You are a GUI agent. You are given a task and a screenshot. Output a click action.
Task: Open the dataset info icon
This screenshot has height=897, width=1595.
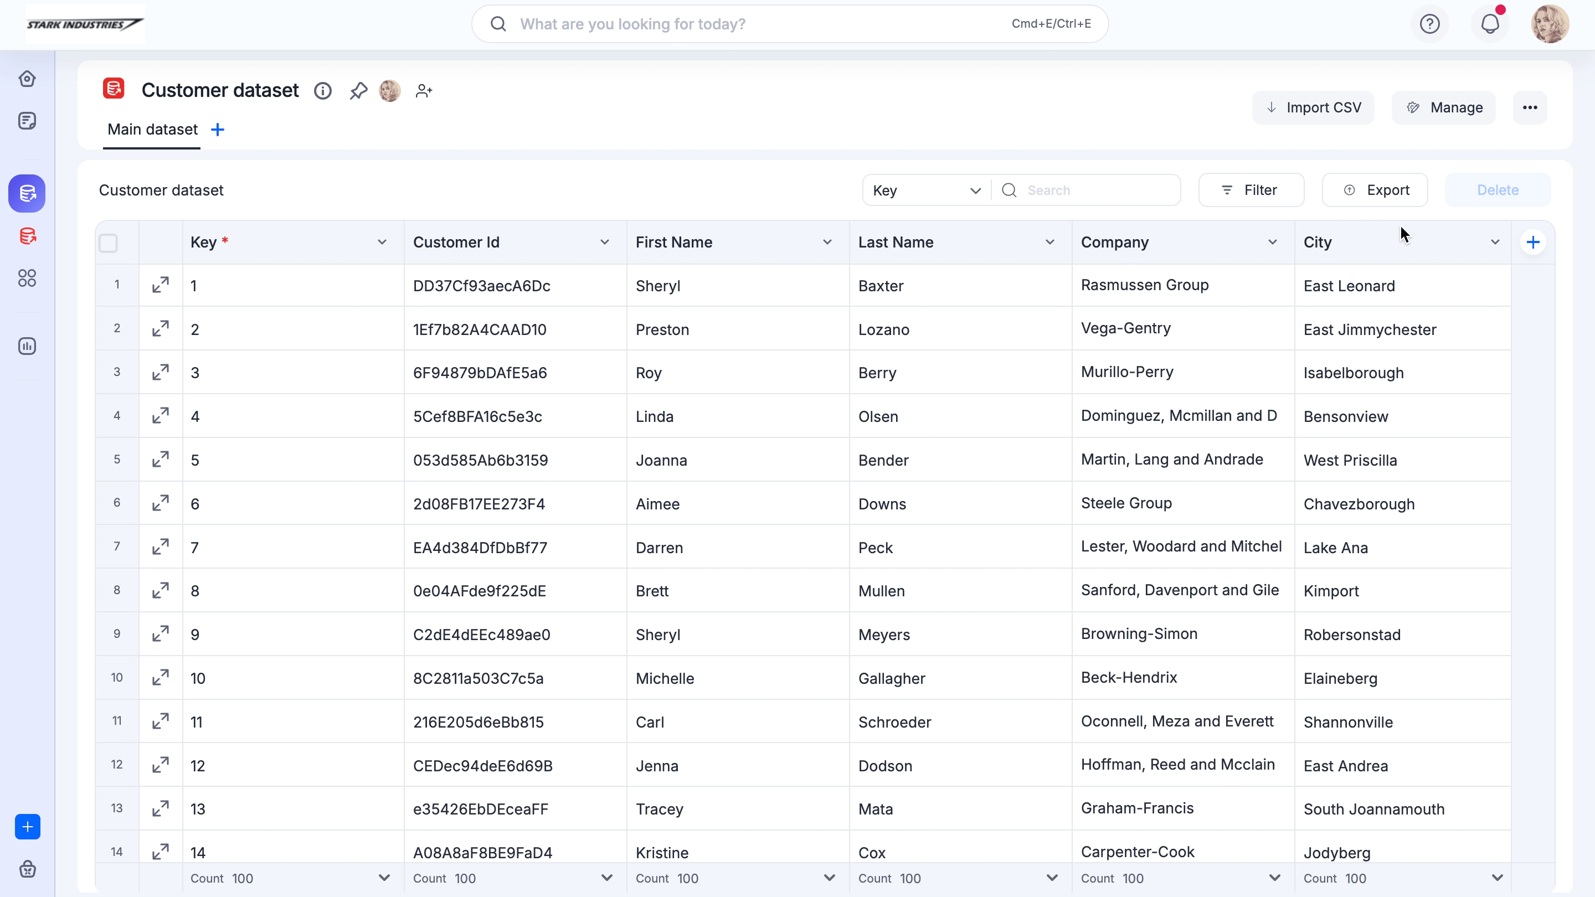(x=322, y=91)
